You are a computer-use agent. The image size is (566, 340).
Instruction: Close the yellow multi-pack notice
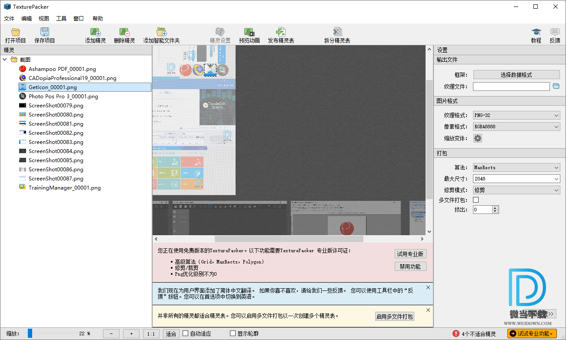[428, 310]
